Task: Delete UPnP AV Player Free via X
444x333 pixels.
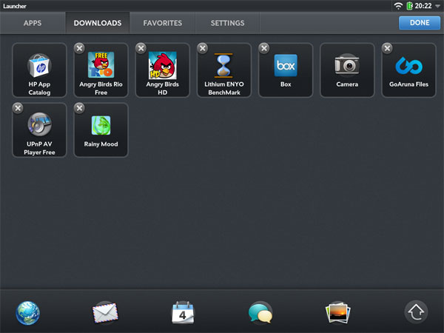Action: (18, 108)
